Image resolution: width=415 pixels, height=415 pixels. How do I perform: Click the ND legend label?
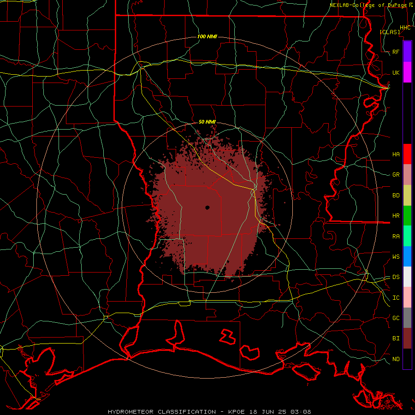tap(396, 359)
